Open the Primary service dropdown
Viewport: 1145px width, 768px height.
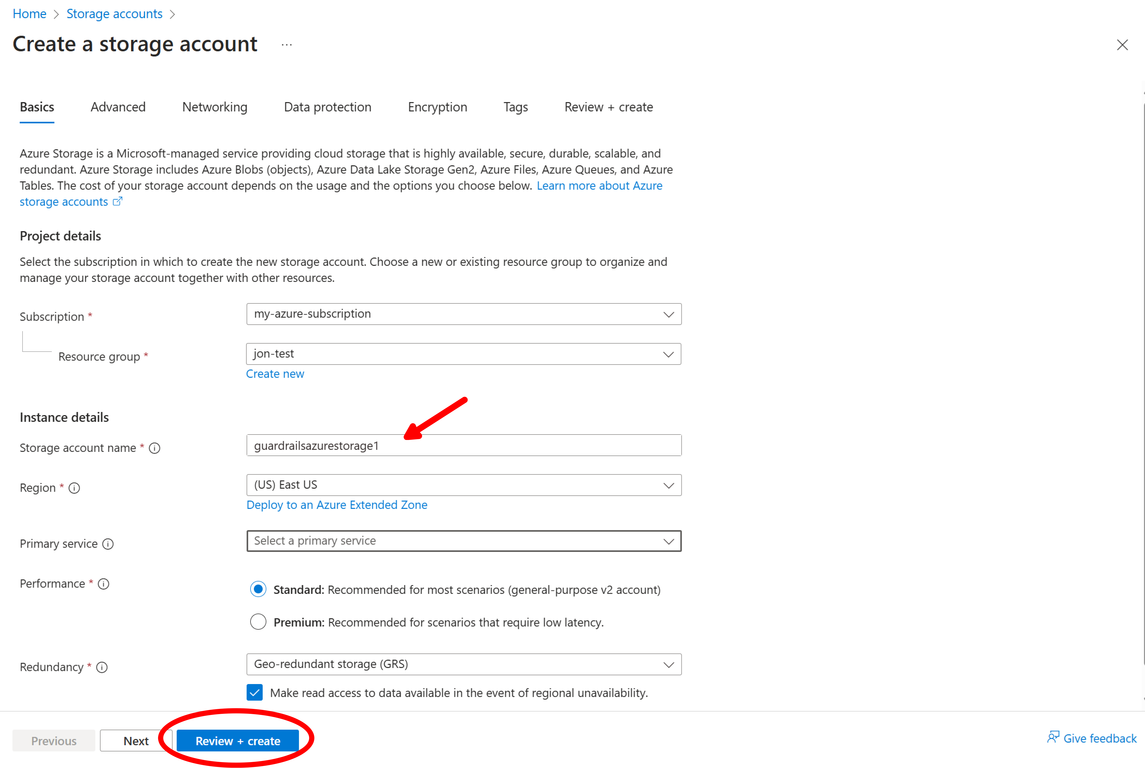[463, 541]
